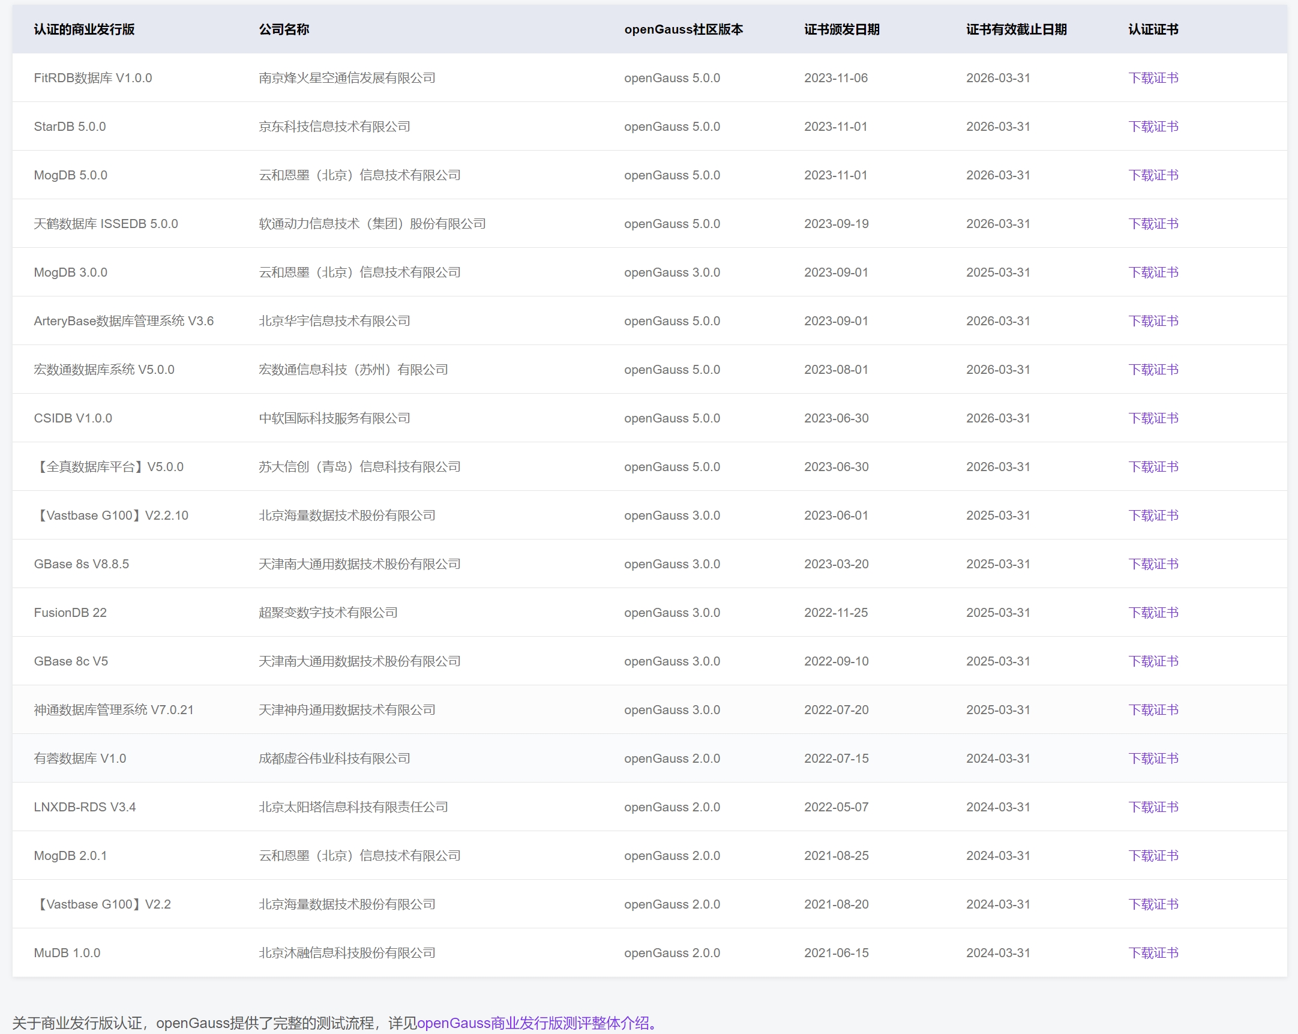Image resolution: width=1298 pixels, height=1034 pixels.
Task: Download certificate for StarDB 5.0.0
Action: 1153,127
